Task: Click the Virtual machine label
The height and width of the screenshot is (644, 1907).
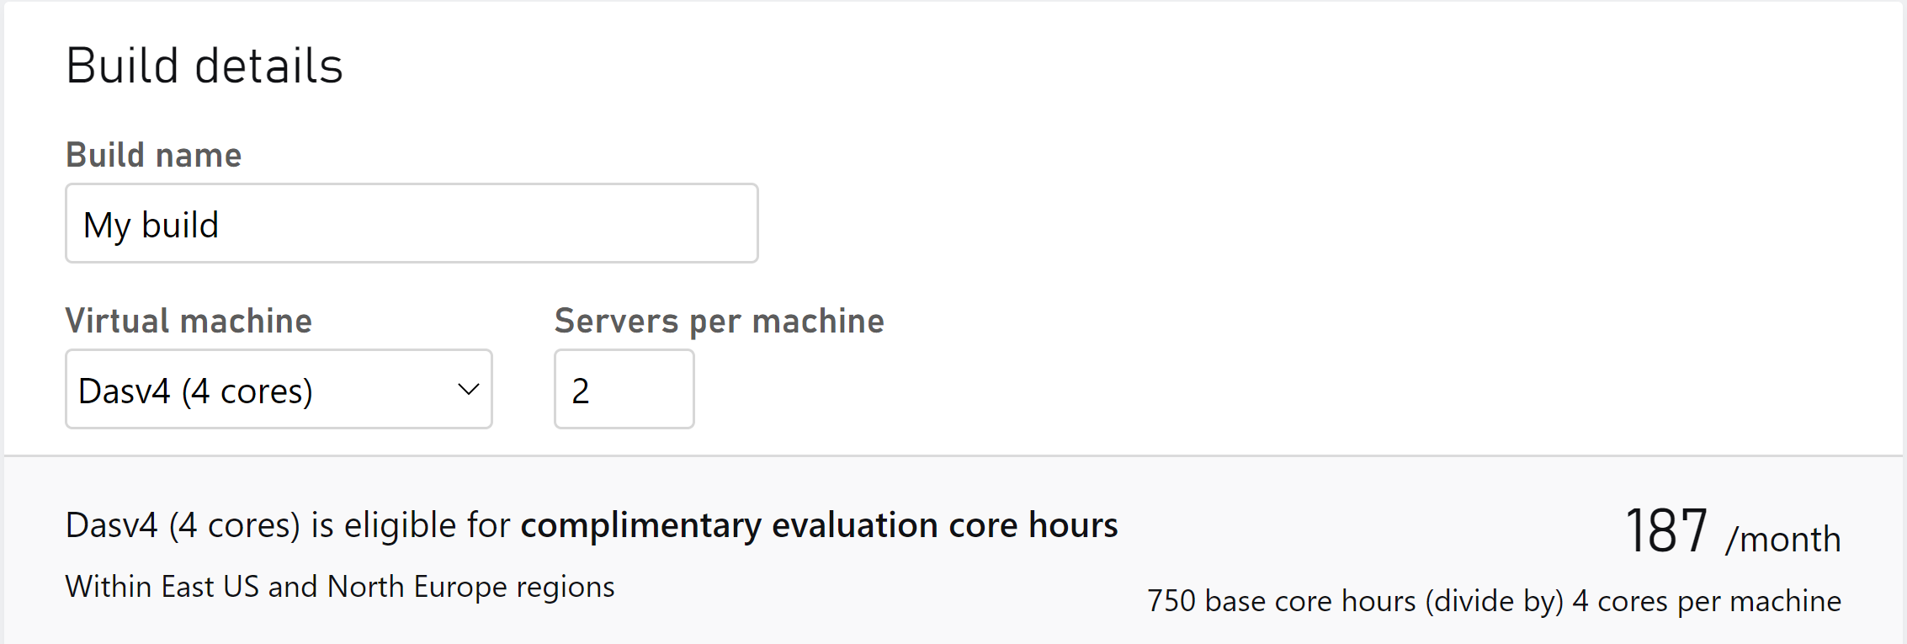Action: pyautogui.click(x=189, y=320)
